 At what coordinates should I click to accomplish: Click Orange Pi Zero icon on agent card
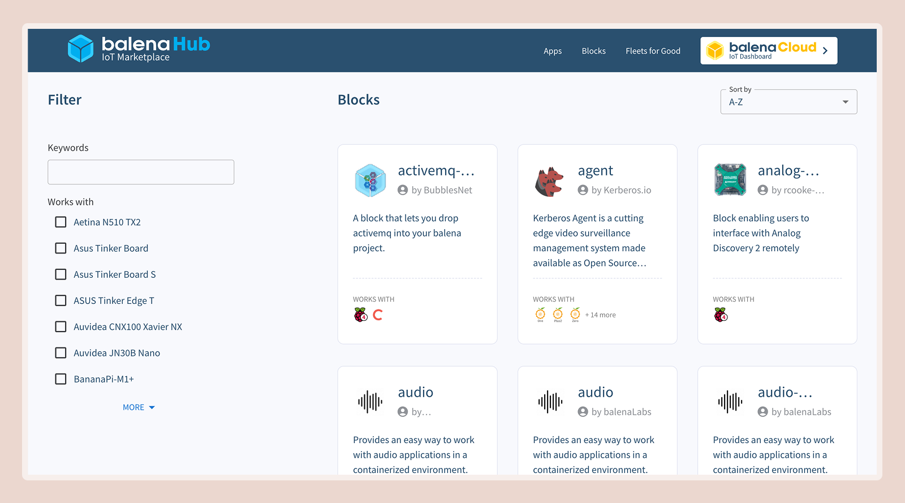pyautogui.click(x=575, y=315)
